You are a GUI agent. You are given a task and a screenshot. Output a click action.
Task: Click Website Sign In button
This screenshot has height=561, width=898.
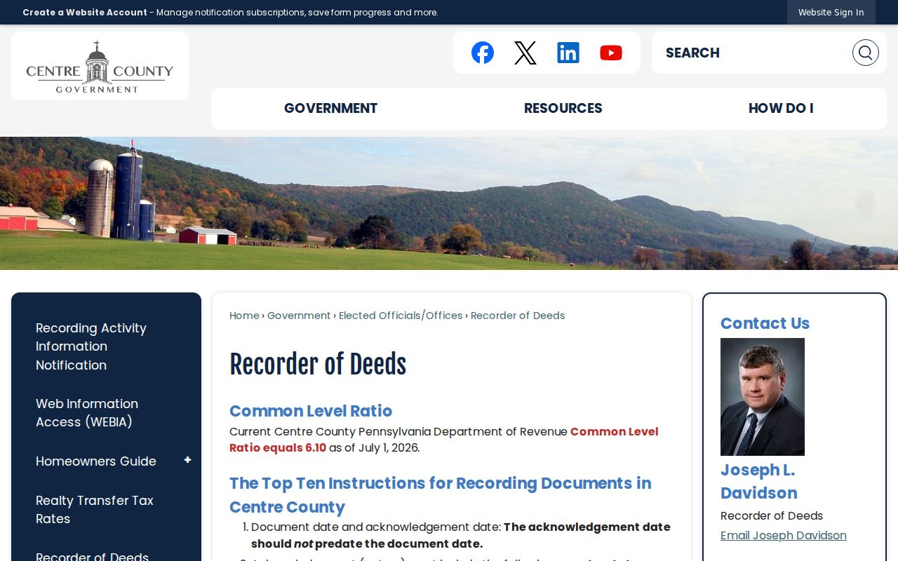point(831,13)
